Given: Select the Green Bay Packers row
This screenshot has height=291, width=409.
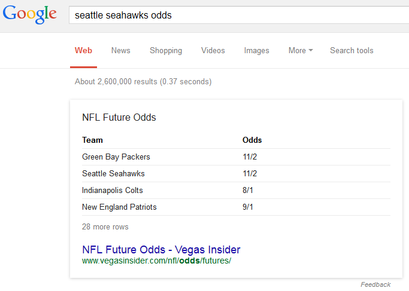Looking at the screenshot, I should point(116,157).
